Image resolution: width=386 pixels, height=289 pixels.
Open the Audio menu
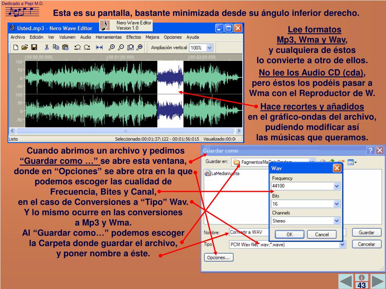(x=86, y=37)
